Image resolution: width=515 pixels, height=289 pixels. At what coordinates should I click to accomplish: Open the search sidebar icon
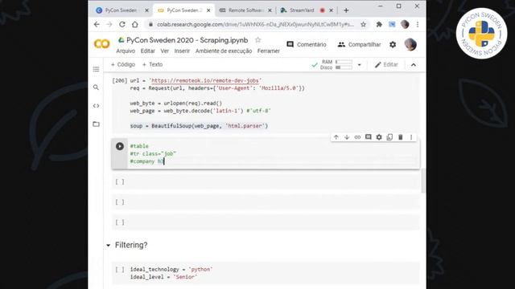coord(96,88)
